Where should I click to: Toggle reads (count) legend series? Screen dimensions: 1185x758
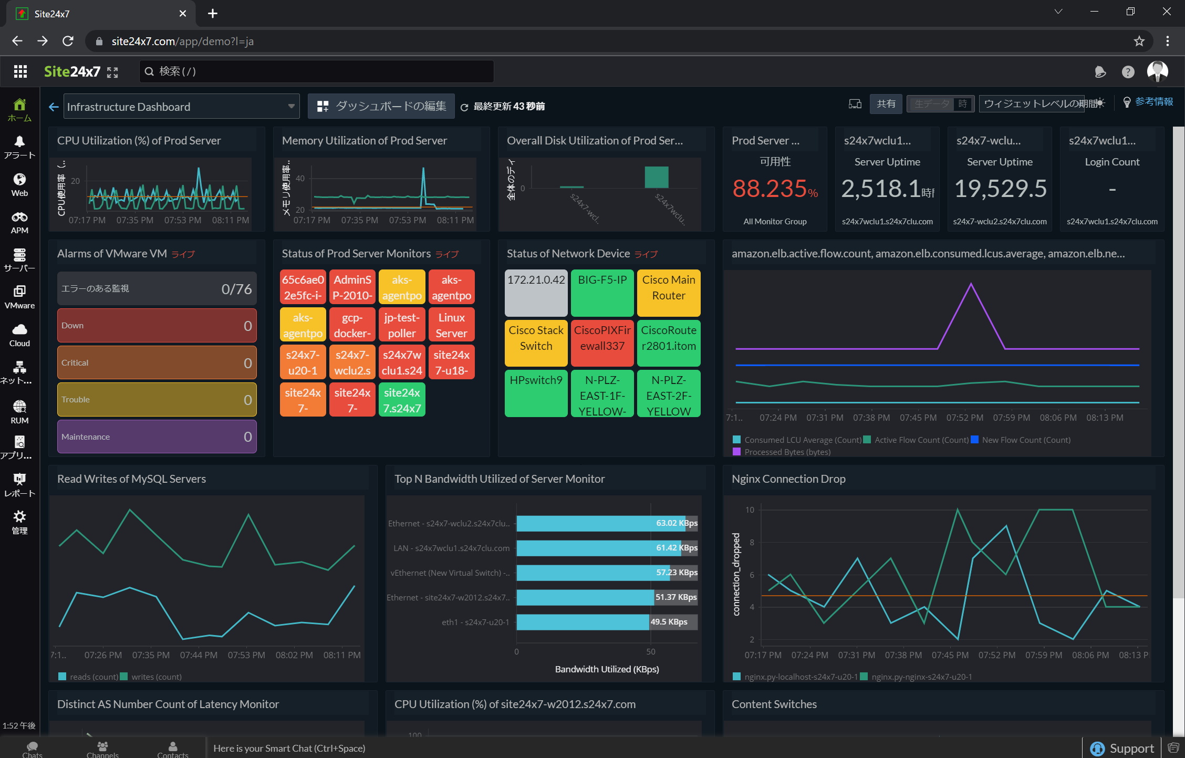88,677
